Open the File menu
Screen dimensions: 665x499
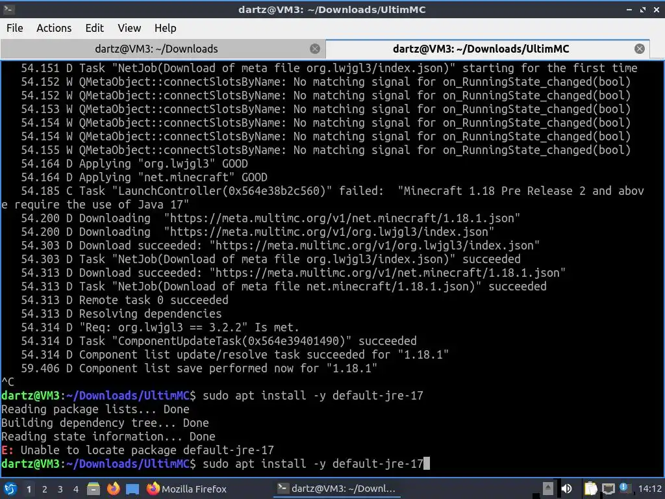tap(15, 28)
